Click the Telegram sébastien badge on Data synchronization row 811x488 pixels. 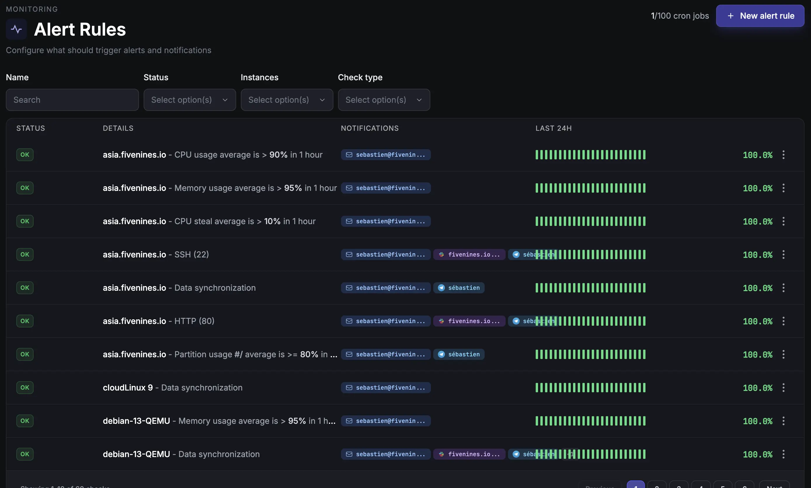[459, 287]
